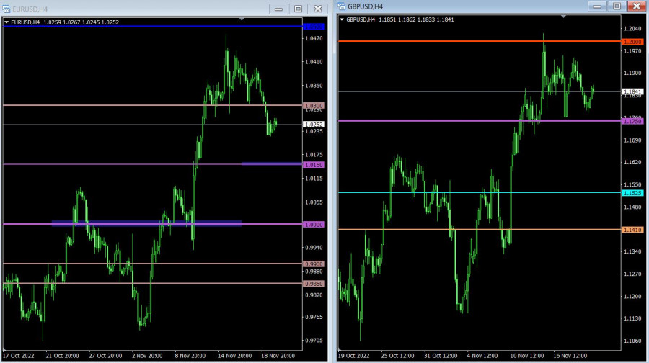Click the 18 Nov 20:00 date label

pyautogui.click(x=278, y=356)
